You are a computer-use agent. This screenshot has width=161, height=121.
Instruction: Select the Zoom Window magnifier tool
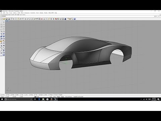point(30,19)
